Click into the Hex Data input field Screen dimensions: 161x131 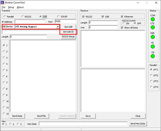tap(83, 124)
